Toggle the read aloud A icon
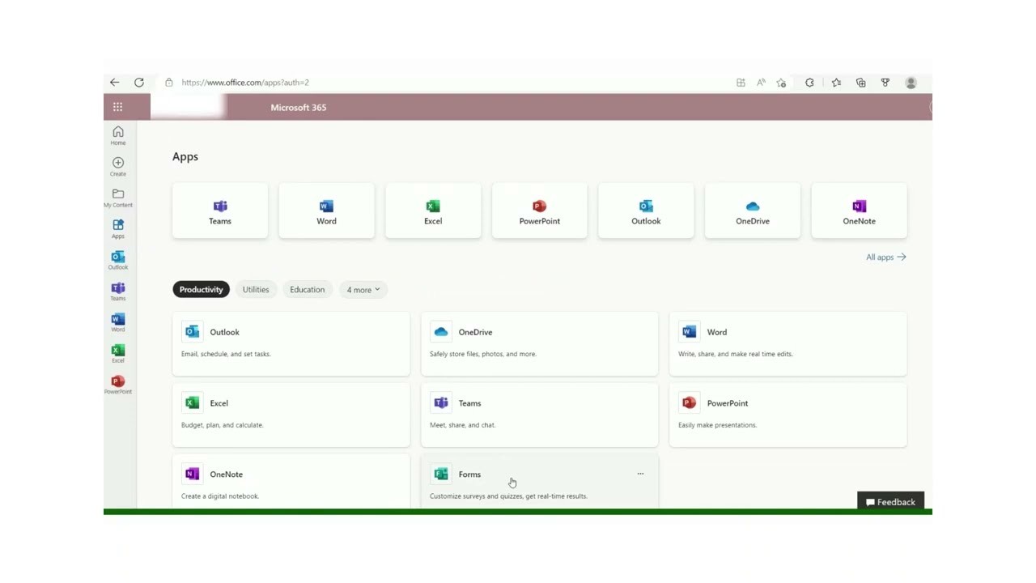 click(761, 83)
